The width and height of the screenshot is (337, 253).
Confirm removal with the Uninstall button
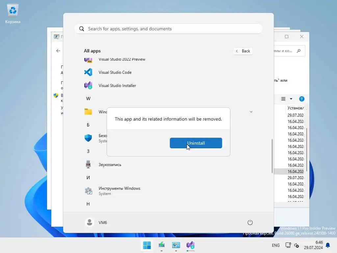[196, 143]
